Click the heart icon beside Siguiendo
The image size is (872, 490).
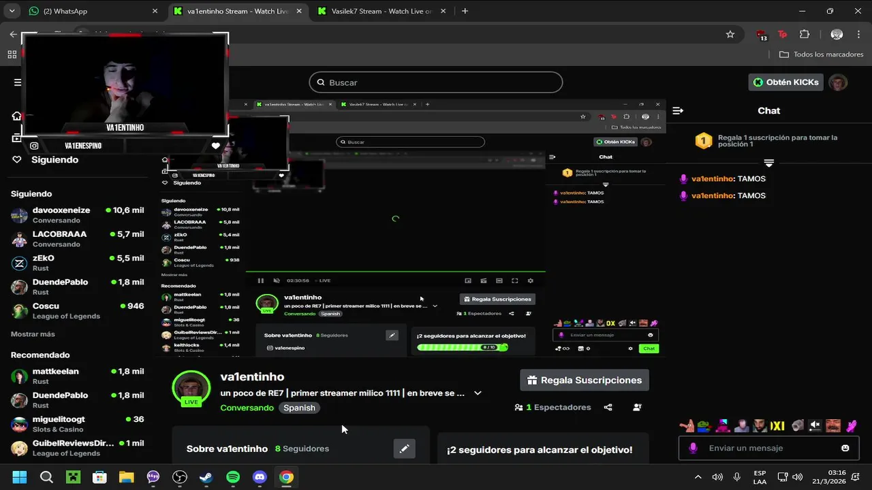[x=17, y=159]
